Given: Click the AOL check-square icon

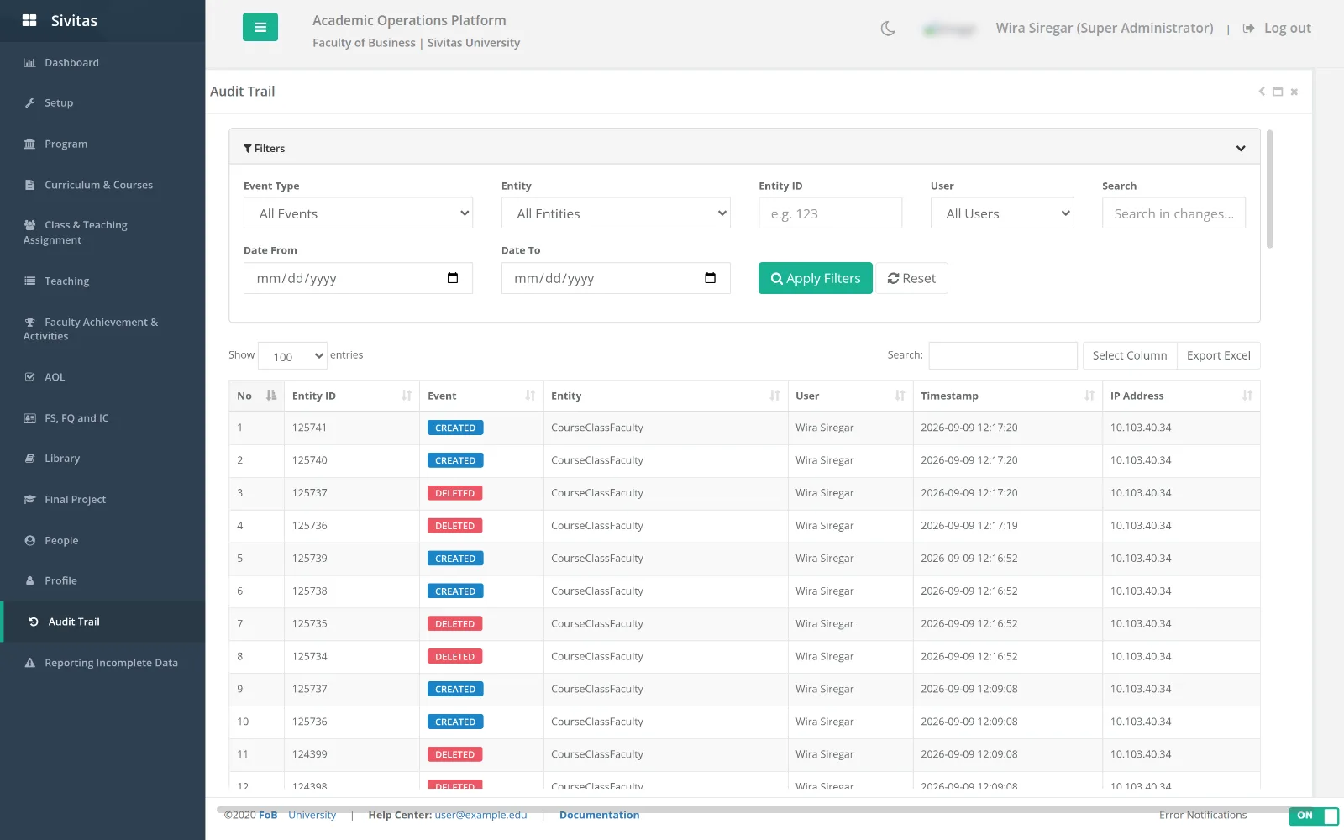Looking at the screenshot, I should coord(29,377).
